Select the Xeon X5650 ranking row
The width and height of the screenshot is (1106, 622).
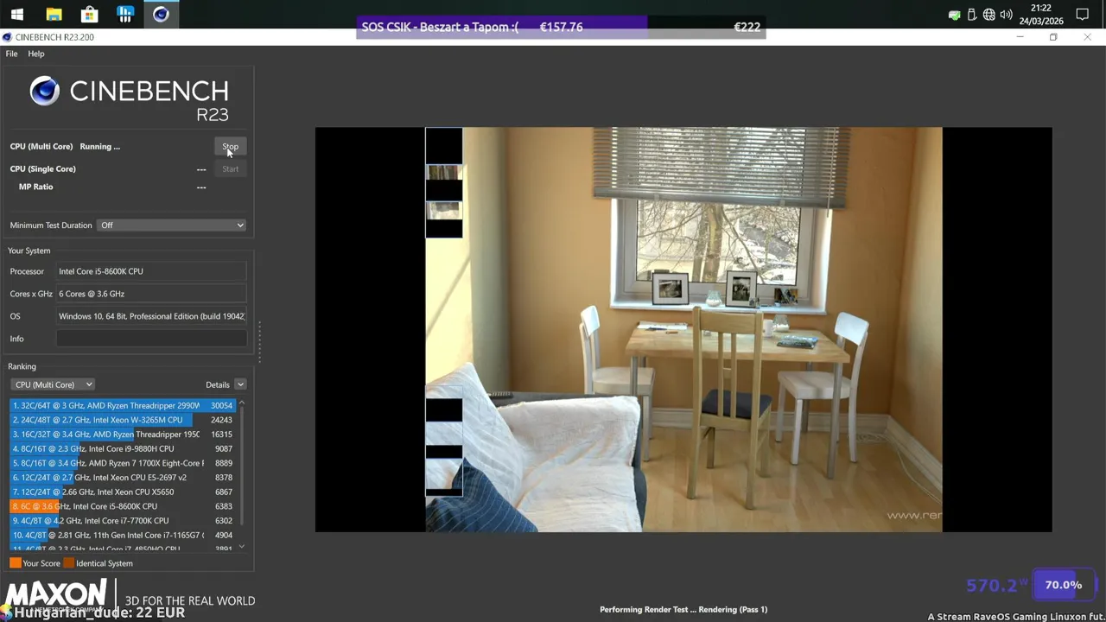pos(122,492)
